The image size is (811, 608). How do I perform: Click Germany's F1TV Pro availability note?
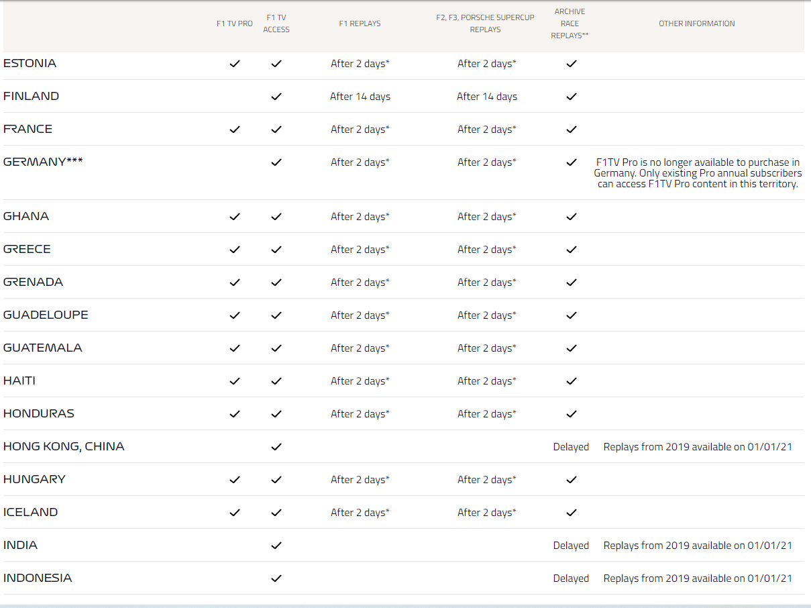pos(698,173)
